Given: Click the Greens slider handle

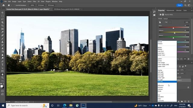Looking at the screenshot, I should pyautogui.click(x=173, y=38).
